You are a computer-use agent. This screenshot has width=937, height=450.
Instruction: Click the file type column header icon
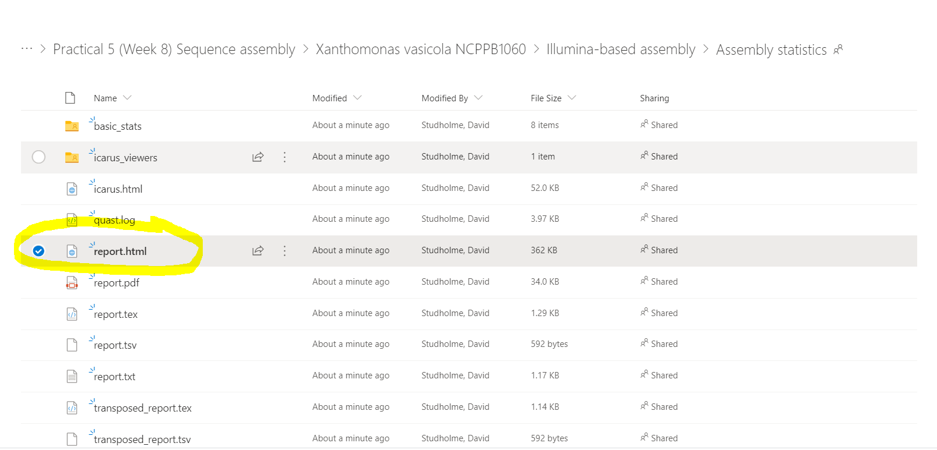tap(71, 98)
